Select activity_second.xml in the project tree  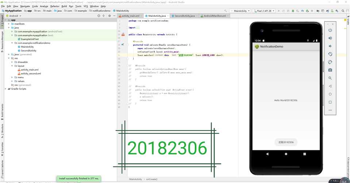click(x=31, y=73)
